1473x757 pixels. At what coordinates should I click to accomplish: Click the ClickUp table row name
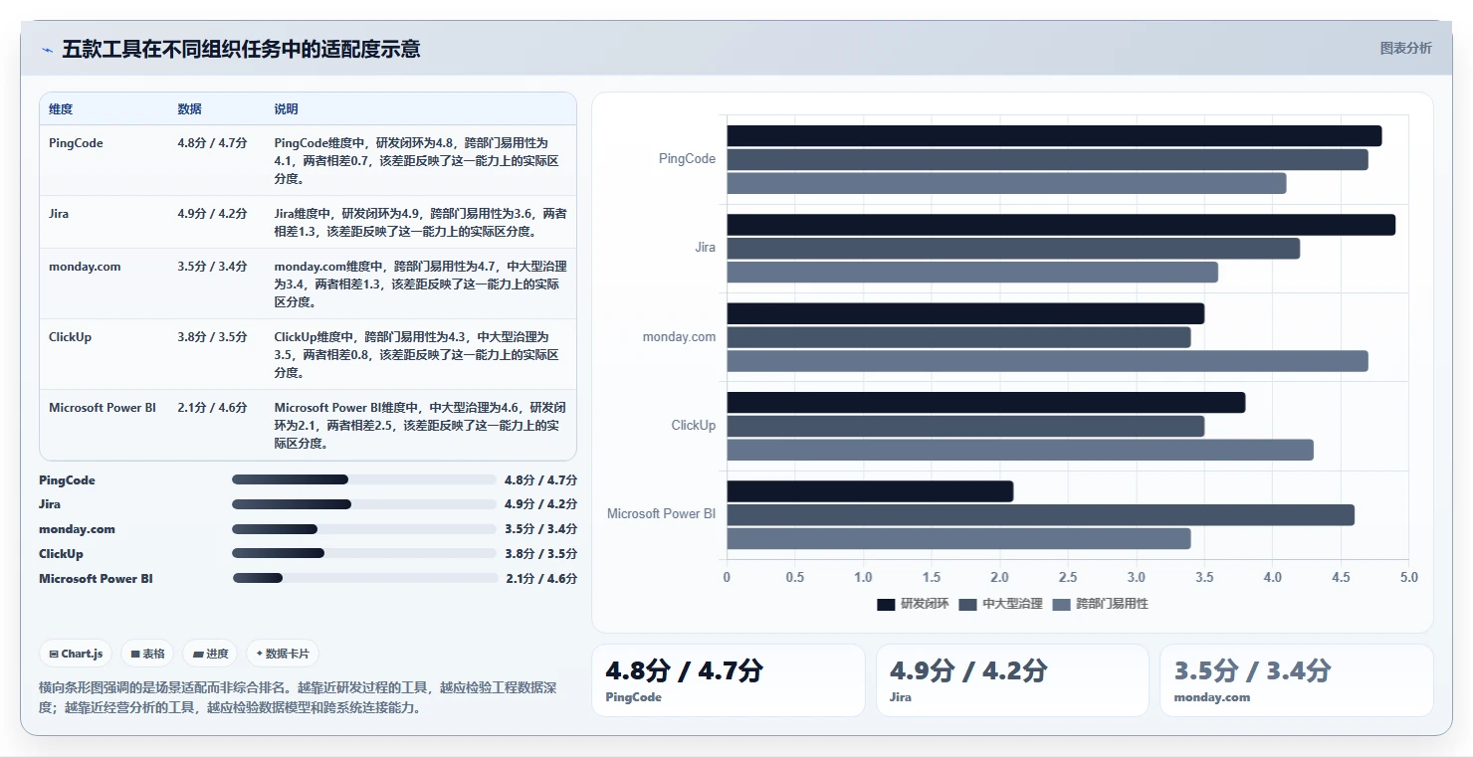[x=70, y=337]
